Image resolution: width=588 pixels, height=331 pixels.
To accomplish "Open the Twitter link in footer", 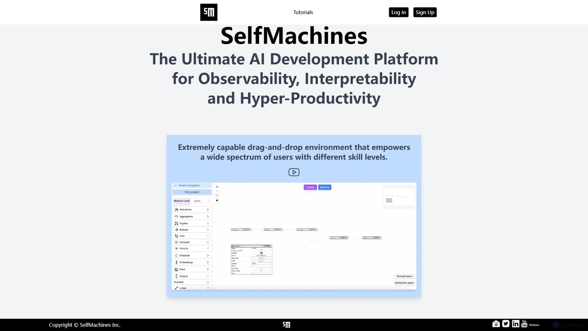I will (506, 324).
